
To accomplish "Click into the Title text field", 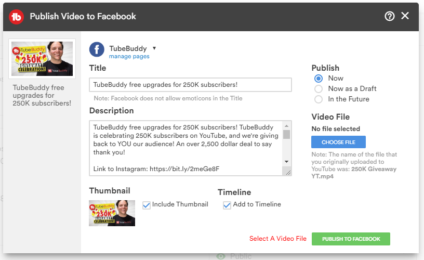I will click(x=190, y=85).
